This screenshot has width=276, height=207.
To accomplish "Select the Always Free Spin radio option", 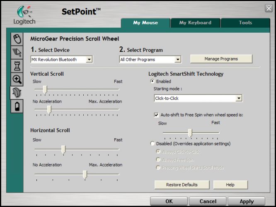I will coord(158,160).
